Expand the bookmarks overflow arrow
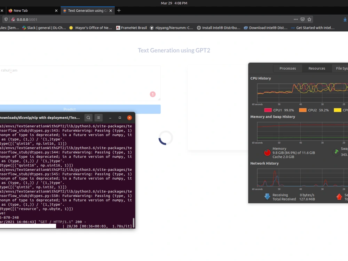Image resolution: width=348 pixels, height=261 pixels. click(347, 27)
